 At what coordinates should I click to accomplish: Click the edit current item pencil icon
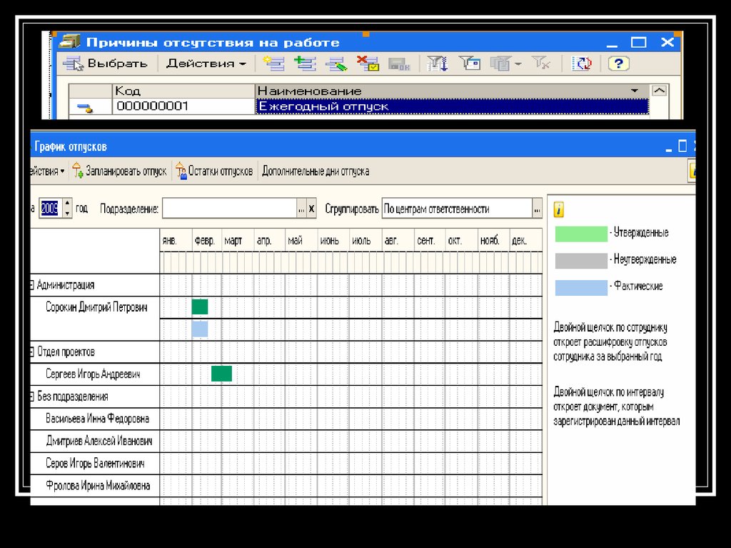336,64
